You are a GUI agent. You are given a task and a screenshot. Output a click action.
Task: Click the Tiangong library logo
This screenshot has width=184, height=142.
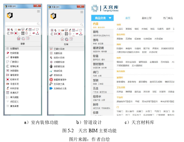(x=105, y=8)
